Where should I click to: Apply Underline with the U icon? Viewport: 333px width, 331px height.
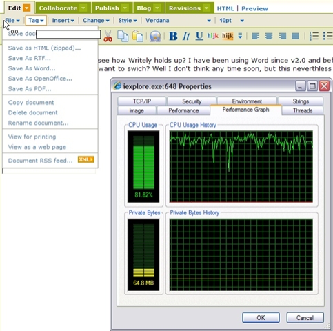(x=199, y=36)
